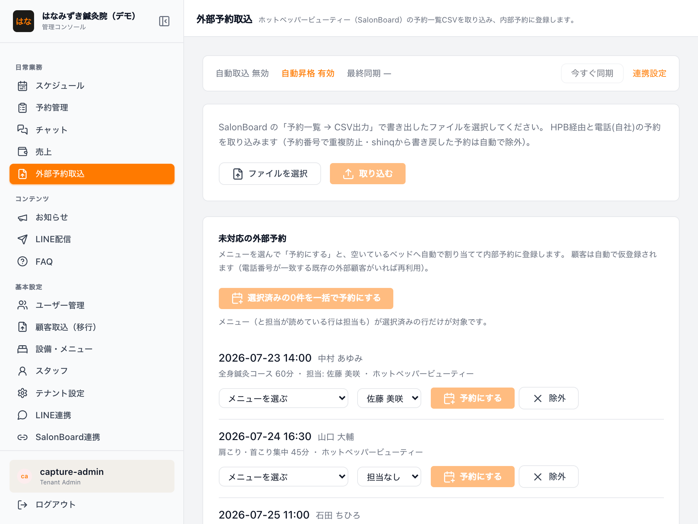Open メニューを選ぶ dropdown for 山口 大輔

pyautogui.click(x=283, y=477)
